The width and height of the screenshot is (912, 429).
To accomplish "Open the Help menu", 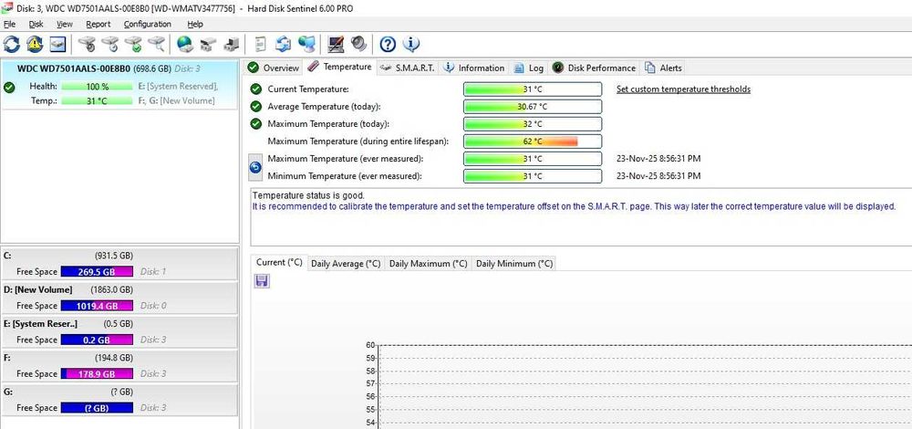I will click(195, 24).
